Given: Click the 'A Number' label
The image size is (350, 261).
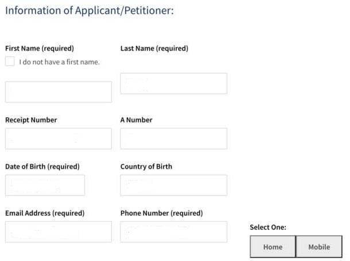Looking at the screenshot, I should click(137, 120).
